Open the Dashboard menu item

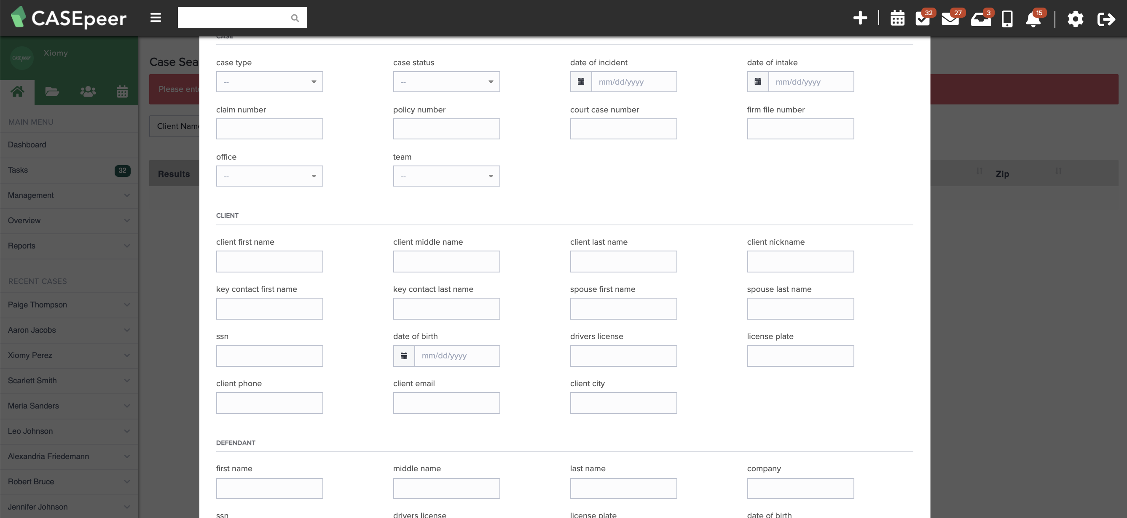pyautogui.click(x=27, y=145)
